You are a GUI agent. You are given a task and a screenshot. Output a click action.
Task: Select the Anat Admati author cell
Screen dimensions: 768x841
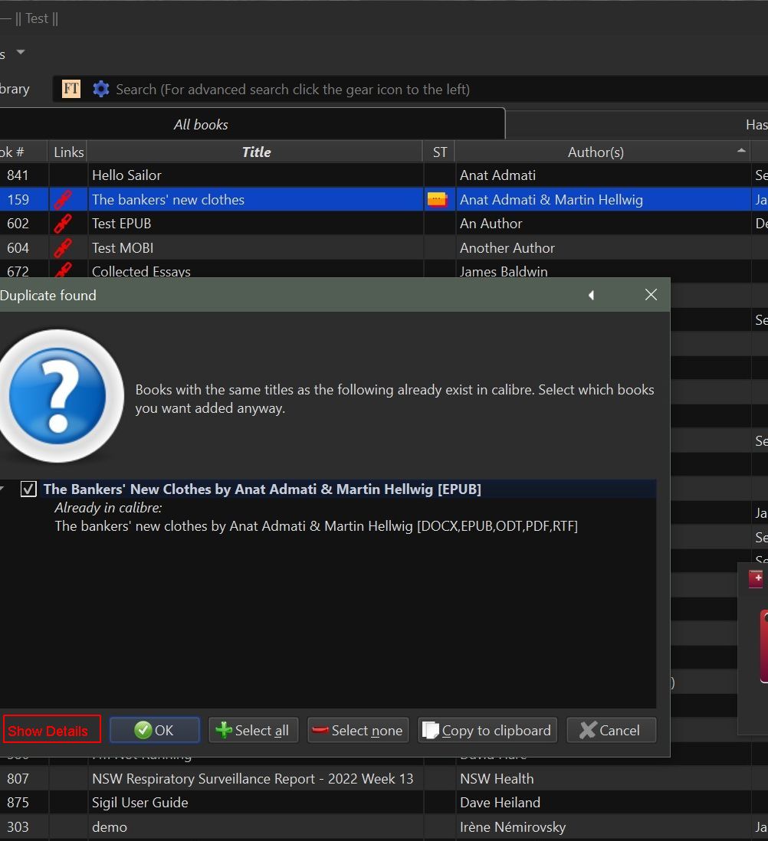[x=603, y=175]
